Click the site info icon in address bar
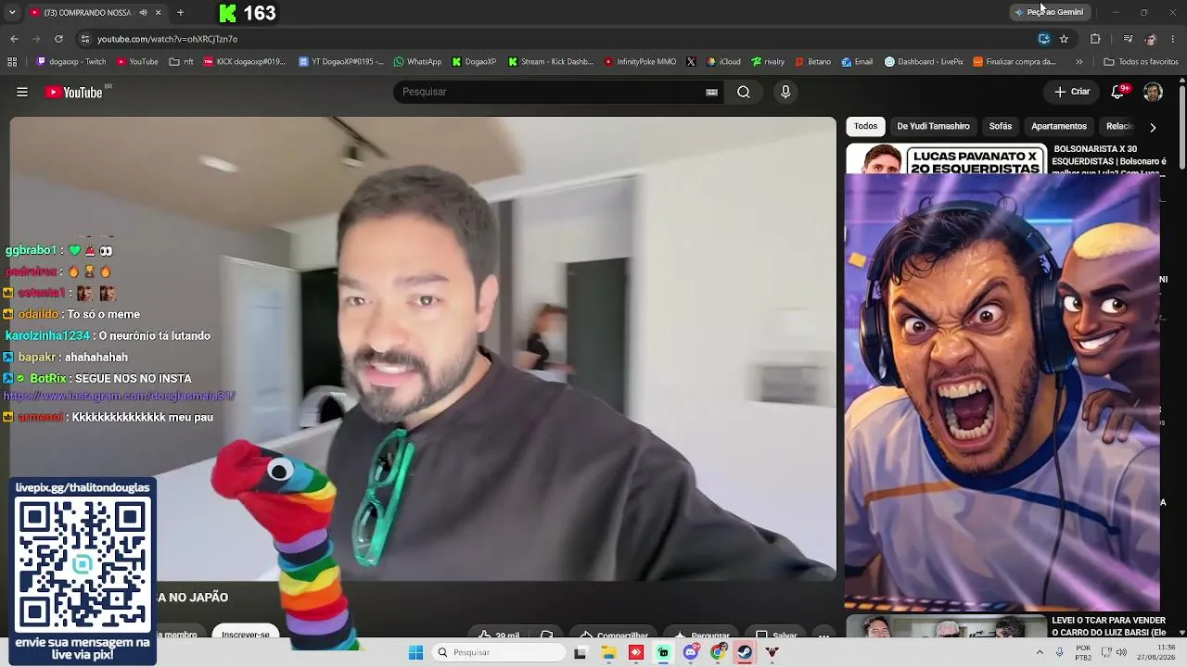Image resolution: width=1187 pixels, height=667 pixels. [x=85, y=39]
